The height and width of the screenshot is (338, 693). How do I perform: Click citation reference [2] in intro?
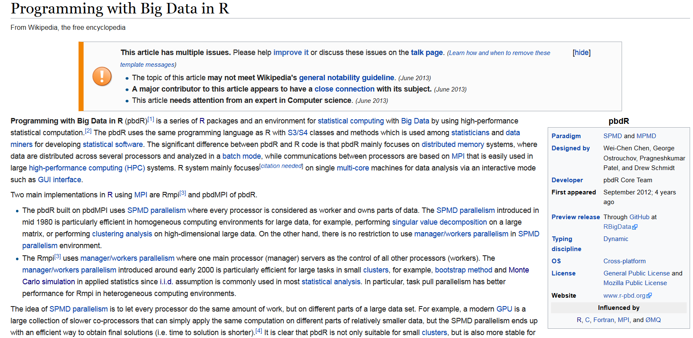coord(88,131)
